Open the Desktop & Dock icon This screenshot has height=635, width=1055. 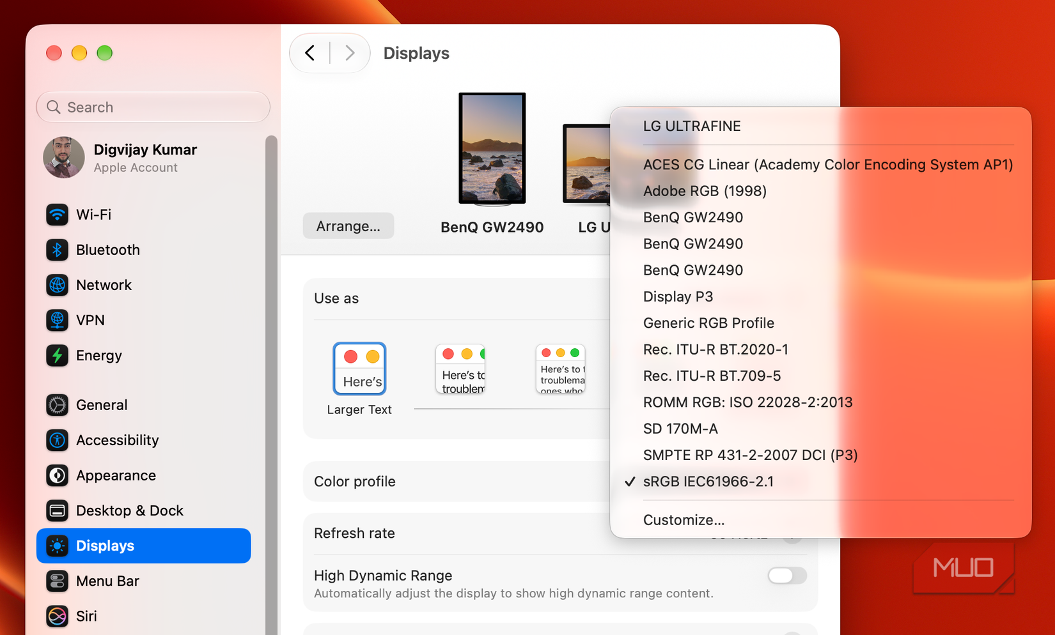57,510
